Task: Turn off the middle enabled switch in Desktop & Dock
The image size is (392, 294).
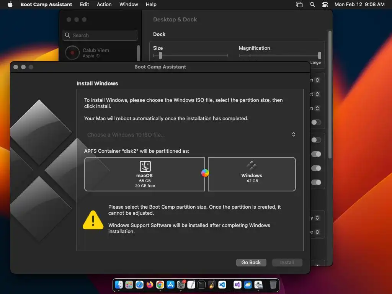Action: [x=316, y=168]
